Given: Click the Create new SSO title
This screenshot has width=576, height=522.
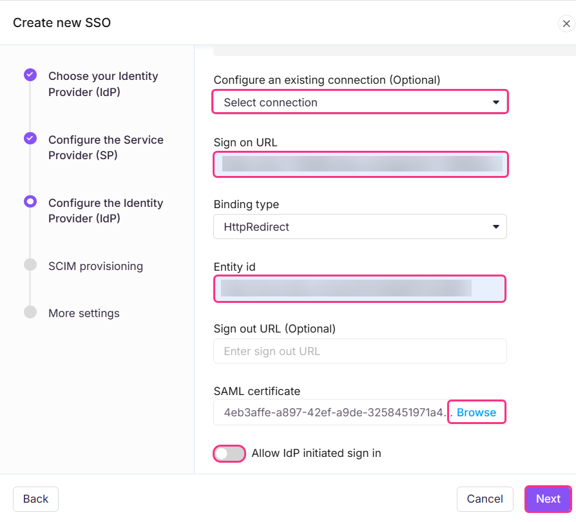Looking at the screenshot, I should point(62,23).
